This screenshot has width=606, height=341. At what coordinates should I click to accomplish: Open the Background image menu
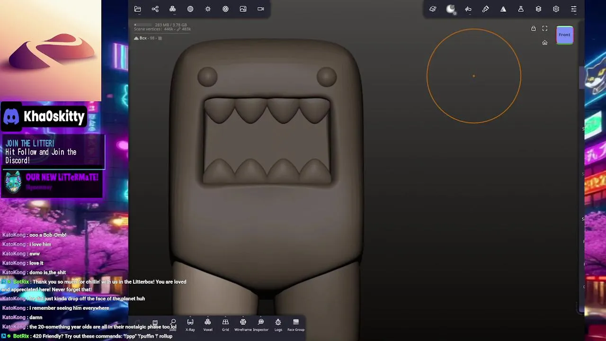(x=243, y=9)
